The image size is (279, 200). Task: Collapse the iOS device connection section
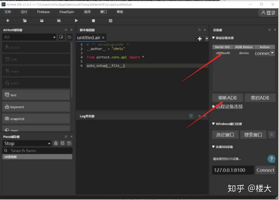[x=214, y=147]
